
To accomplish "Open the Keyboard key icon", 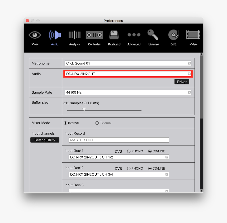I will (x=114, y=35).
